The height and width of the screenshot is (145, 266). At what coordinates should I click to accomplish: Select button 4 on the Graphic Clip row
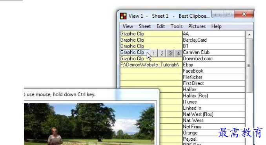coord(178,53)
